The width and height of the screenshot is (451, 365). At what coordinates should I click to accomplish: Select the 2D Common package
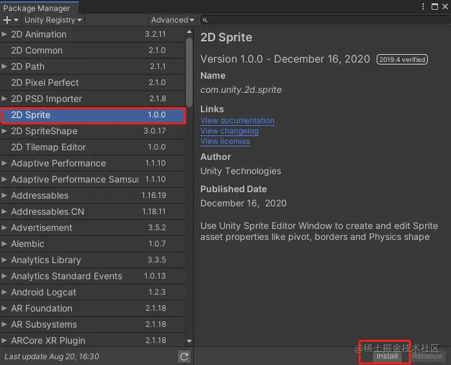tap(92, 50)
